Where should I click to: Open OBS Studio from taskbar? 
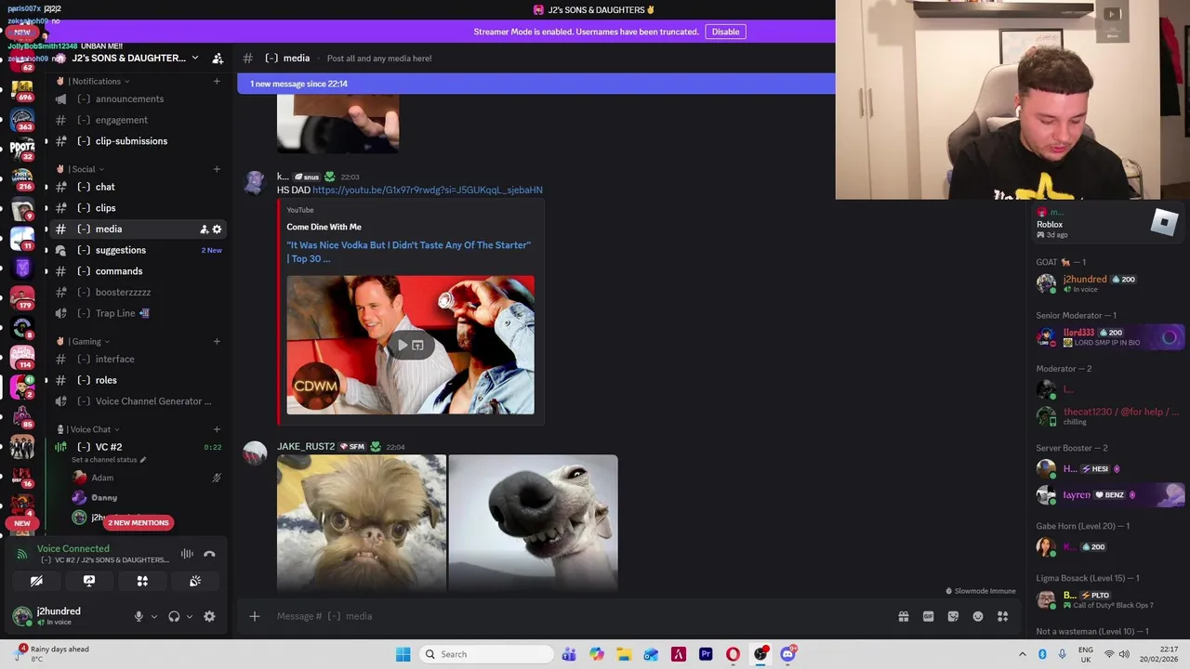[760, 654]
